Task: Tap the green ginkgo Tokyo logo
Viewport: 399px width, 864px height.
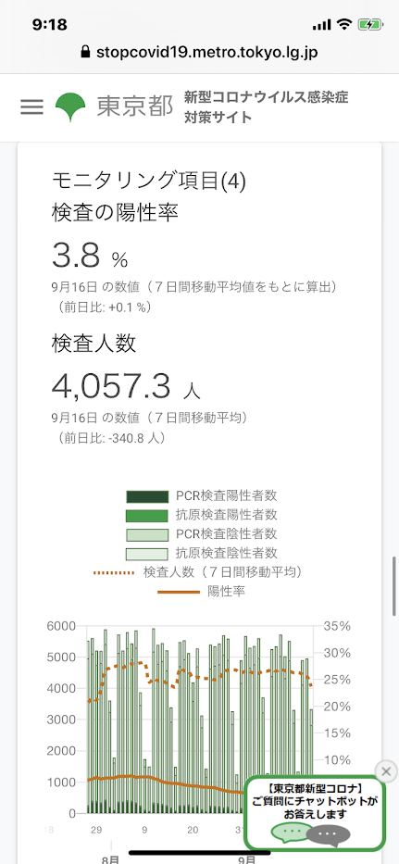Action: 70,106
